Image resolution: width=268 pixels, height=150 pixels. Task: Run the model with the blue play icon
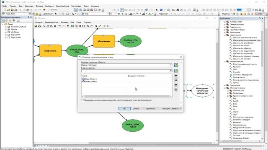coord(108,26)
